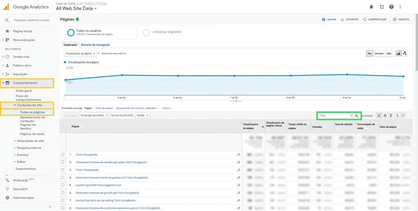
Task: Select the Explorador tab
Action: click(70, 45)
